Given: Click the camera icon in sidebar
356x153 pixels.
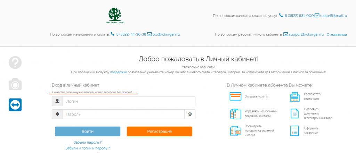Looking at the screenshot, I should click(x=15, y=84).
